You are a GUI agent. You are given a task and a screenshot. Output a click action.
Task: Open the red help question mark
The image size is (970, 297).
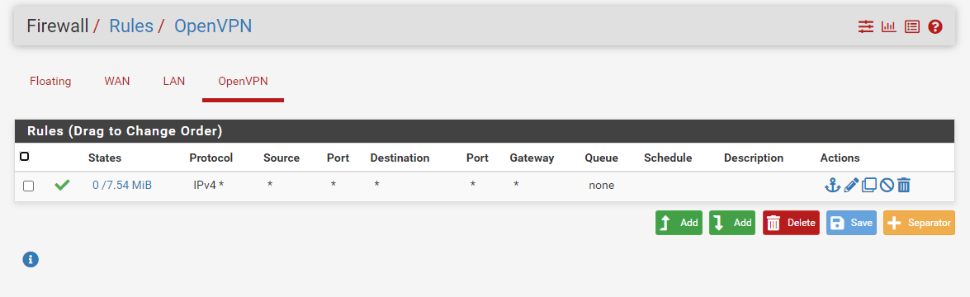click(x=935, y=26)
